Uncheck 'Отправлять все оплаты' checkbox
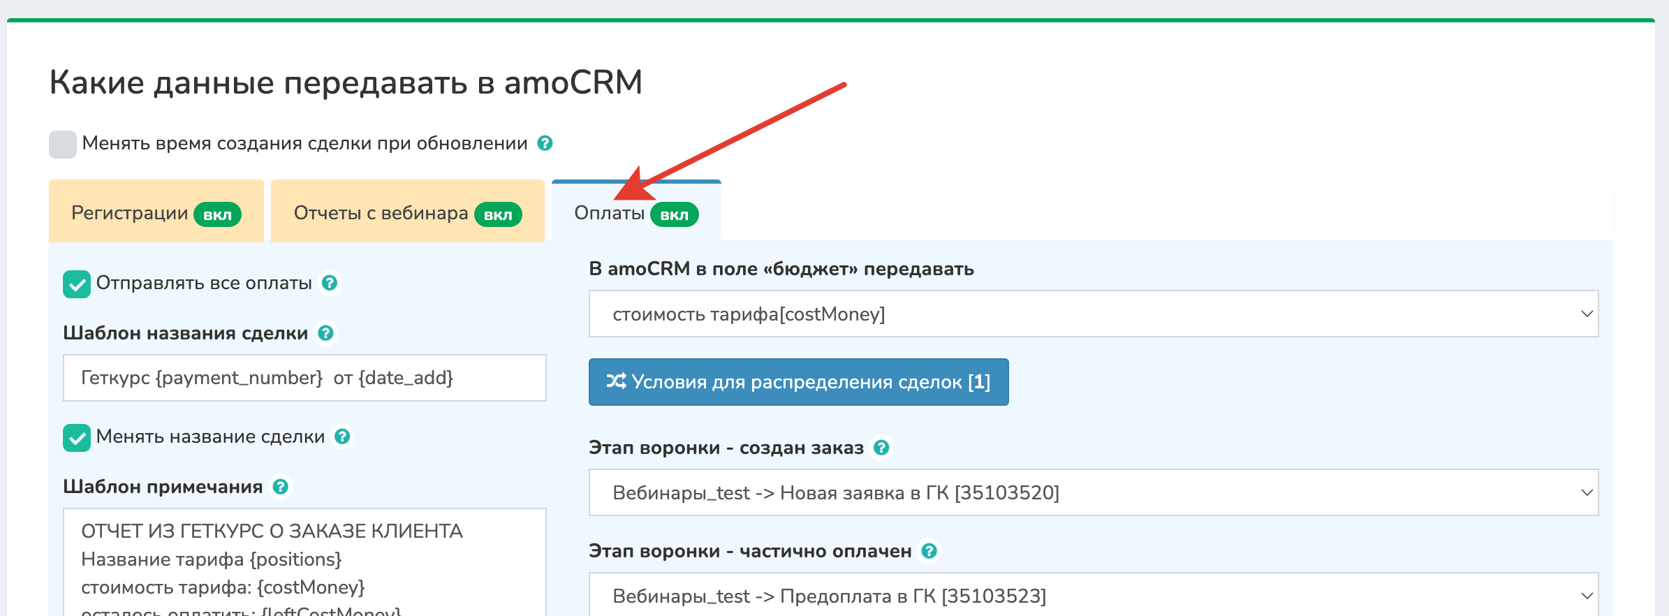The image size is (1669, 616). pos(77,284)
